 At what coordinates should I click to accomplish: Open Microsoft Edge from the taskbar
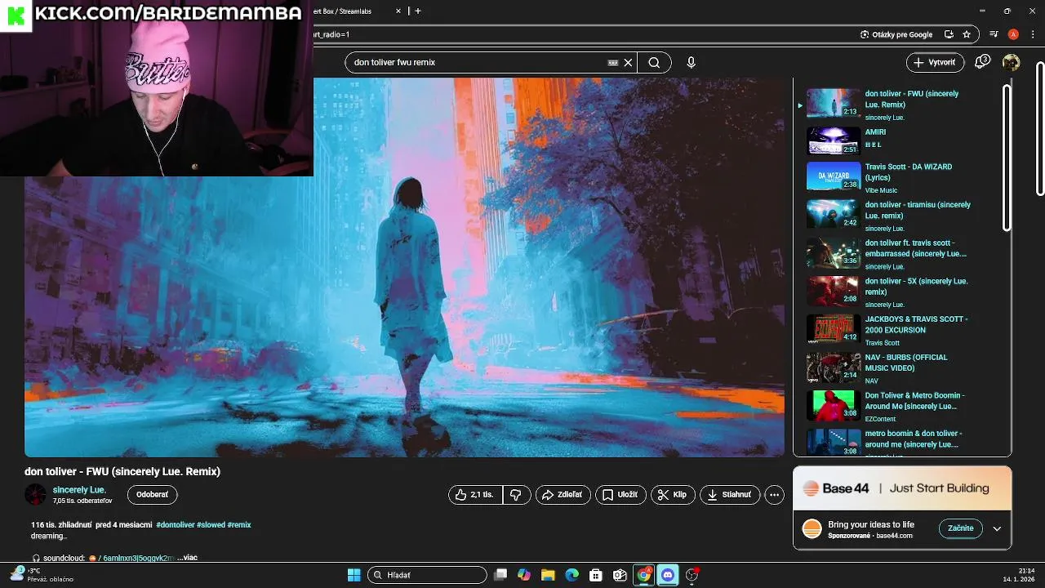(x=572, y=575)
